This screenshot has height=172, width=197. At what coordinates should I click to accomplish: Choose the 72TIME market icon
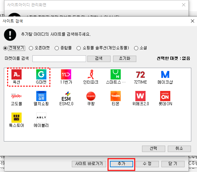pos(140,74)
